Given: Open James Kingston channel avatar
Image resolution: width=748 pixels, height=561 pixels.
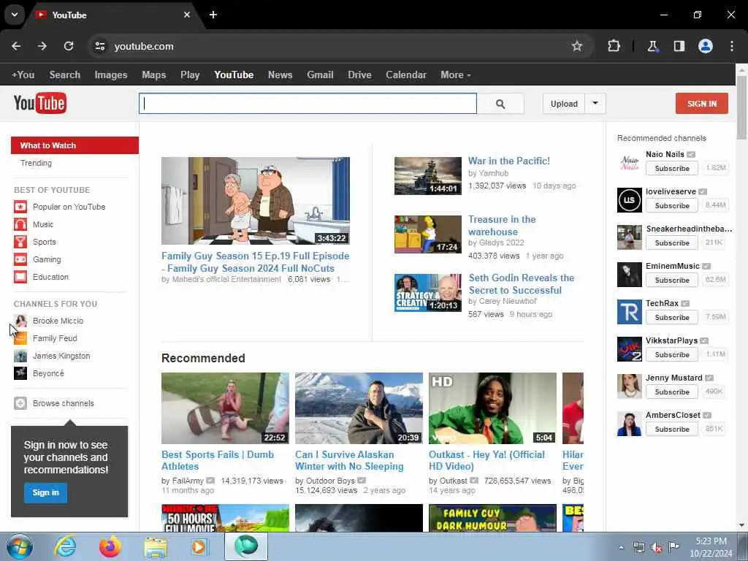Looking at the screenshot, I should pyautogui.click(x=20, y=356).
